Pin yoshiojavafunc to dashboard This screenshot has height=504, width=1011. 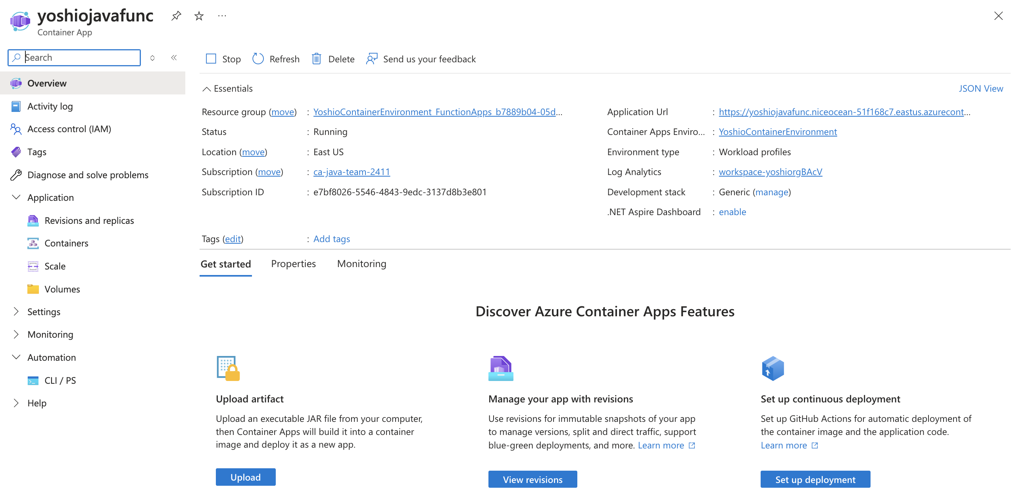click(x=176, y=16)
